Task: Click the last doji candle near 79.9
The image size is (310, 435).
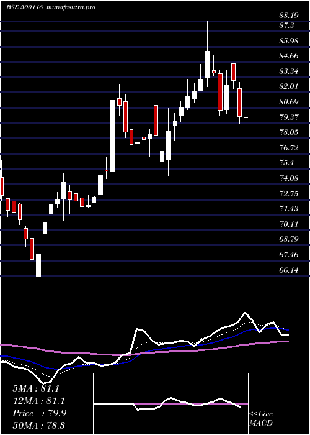Action: pyautogui.click(x=246, y=117)
